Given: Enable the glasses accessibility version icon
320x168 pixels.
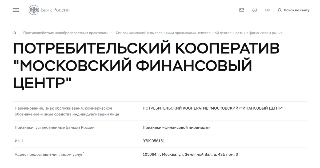Looking at the screenshot, I should click(254, 10).
